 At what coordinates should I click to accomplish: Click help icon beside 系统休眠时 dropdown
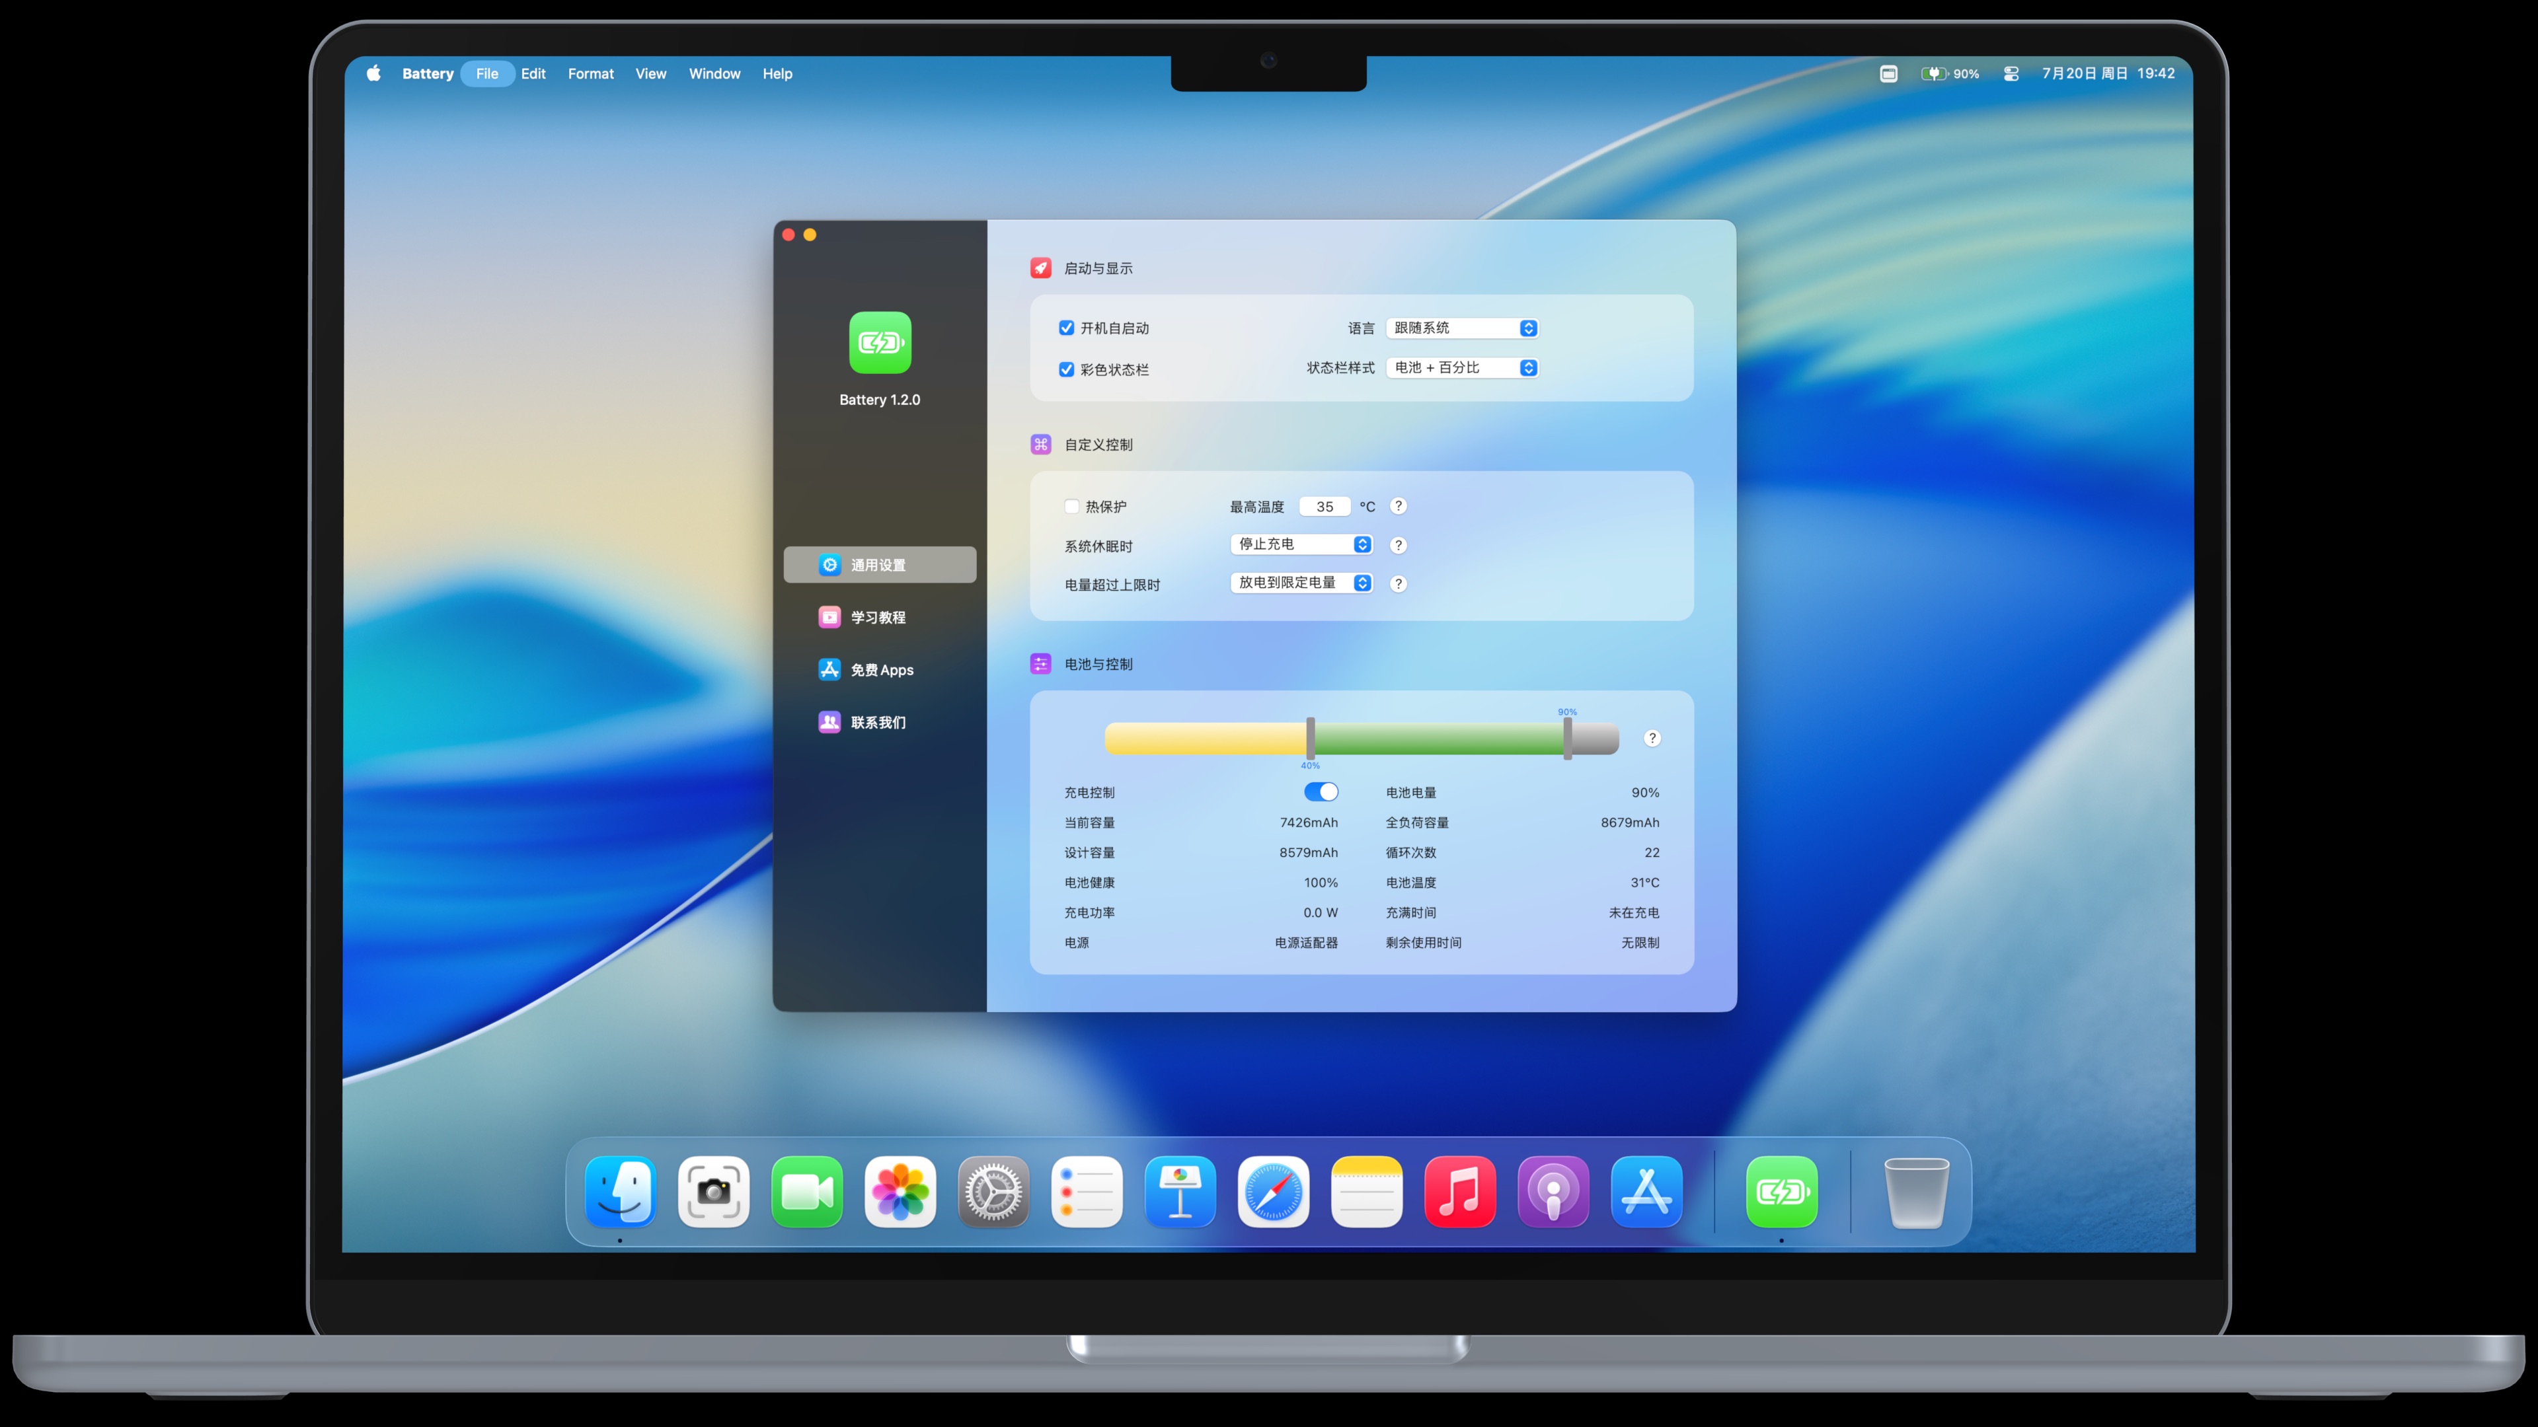1398,546
